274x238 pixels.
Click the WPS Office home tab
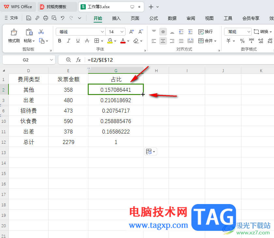point(18,7)
